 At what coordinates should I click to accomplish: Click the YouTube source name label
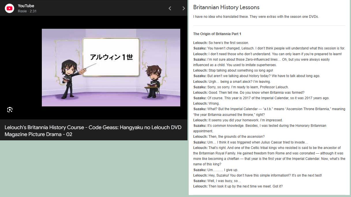tap(26, 6)
